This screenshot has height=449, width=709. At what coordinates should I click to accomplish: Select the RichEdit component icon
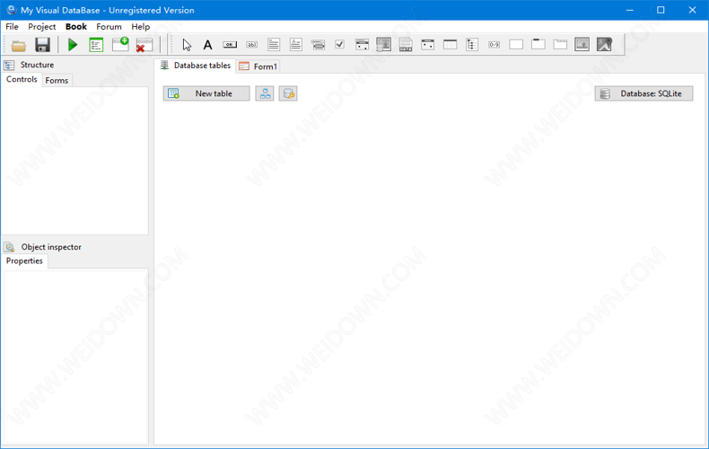(x=296, y=44)
